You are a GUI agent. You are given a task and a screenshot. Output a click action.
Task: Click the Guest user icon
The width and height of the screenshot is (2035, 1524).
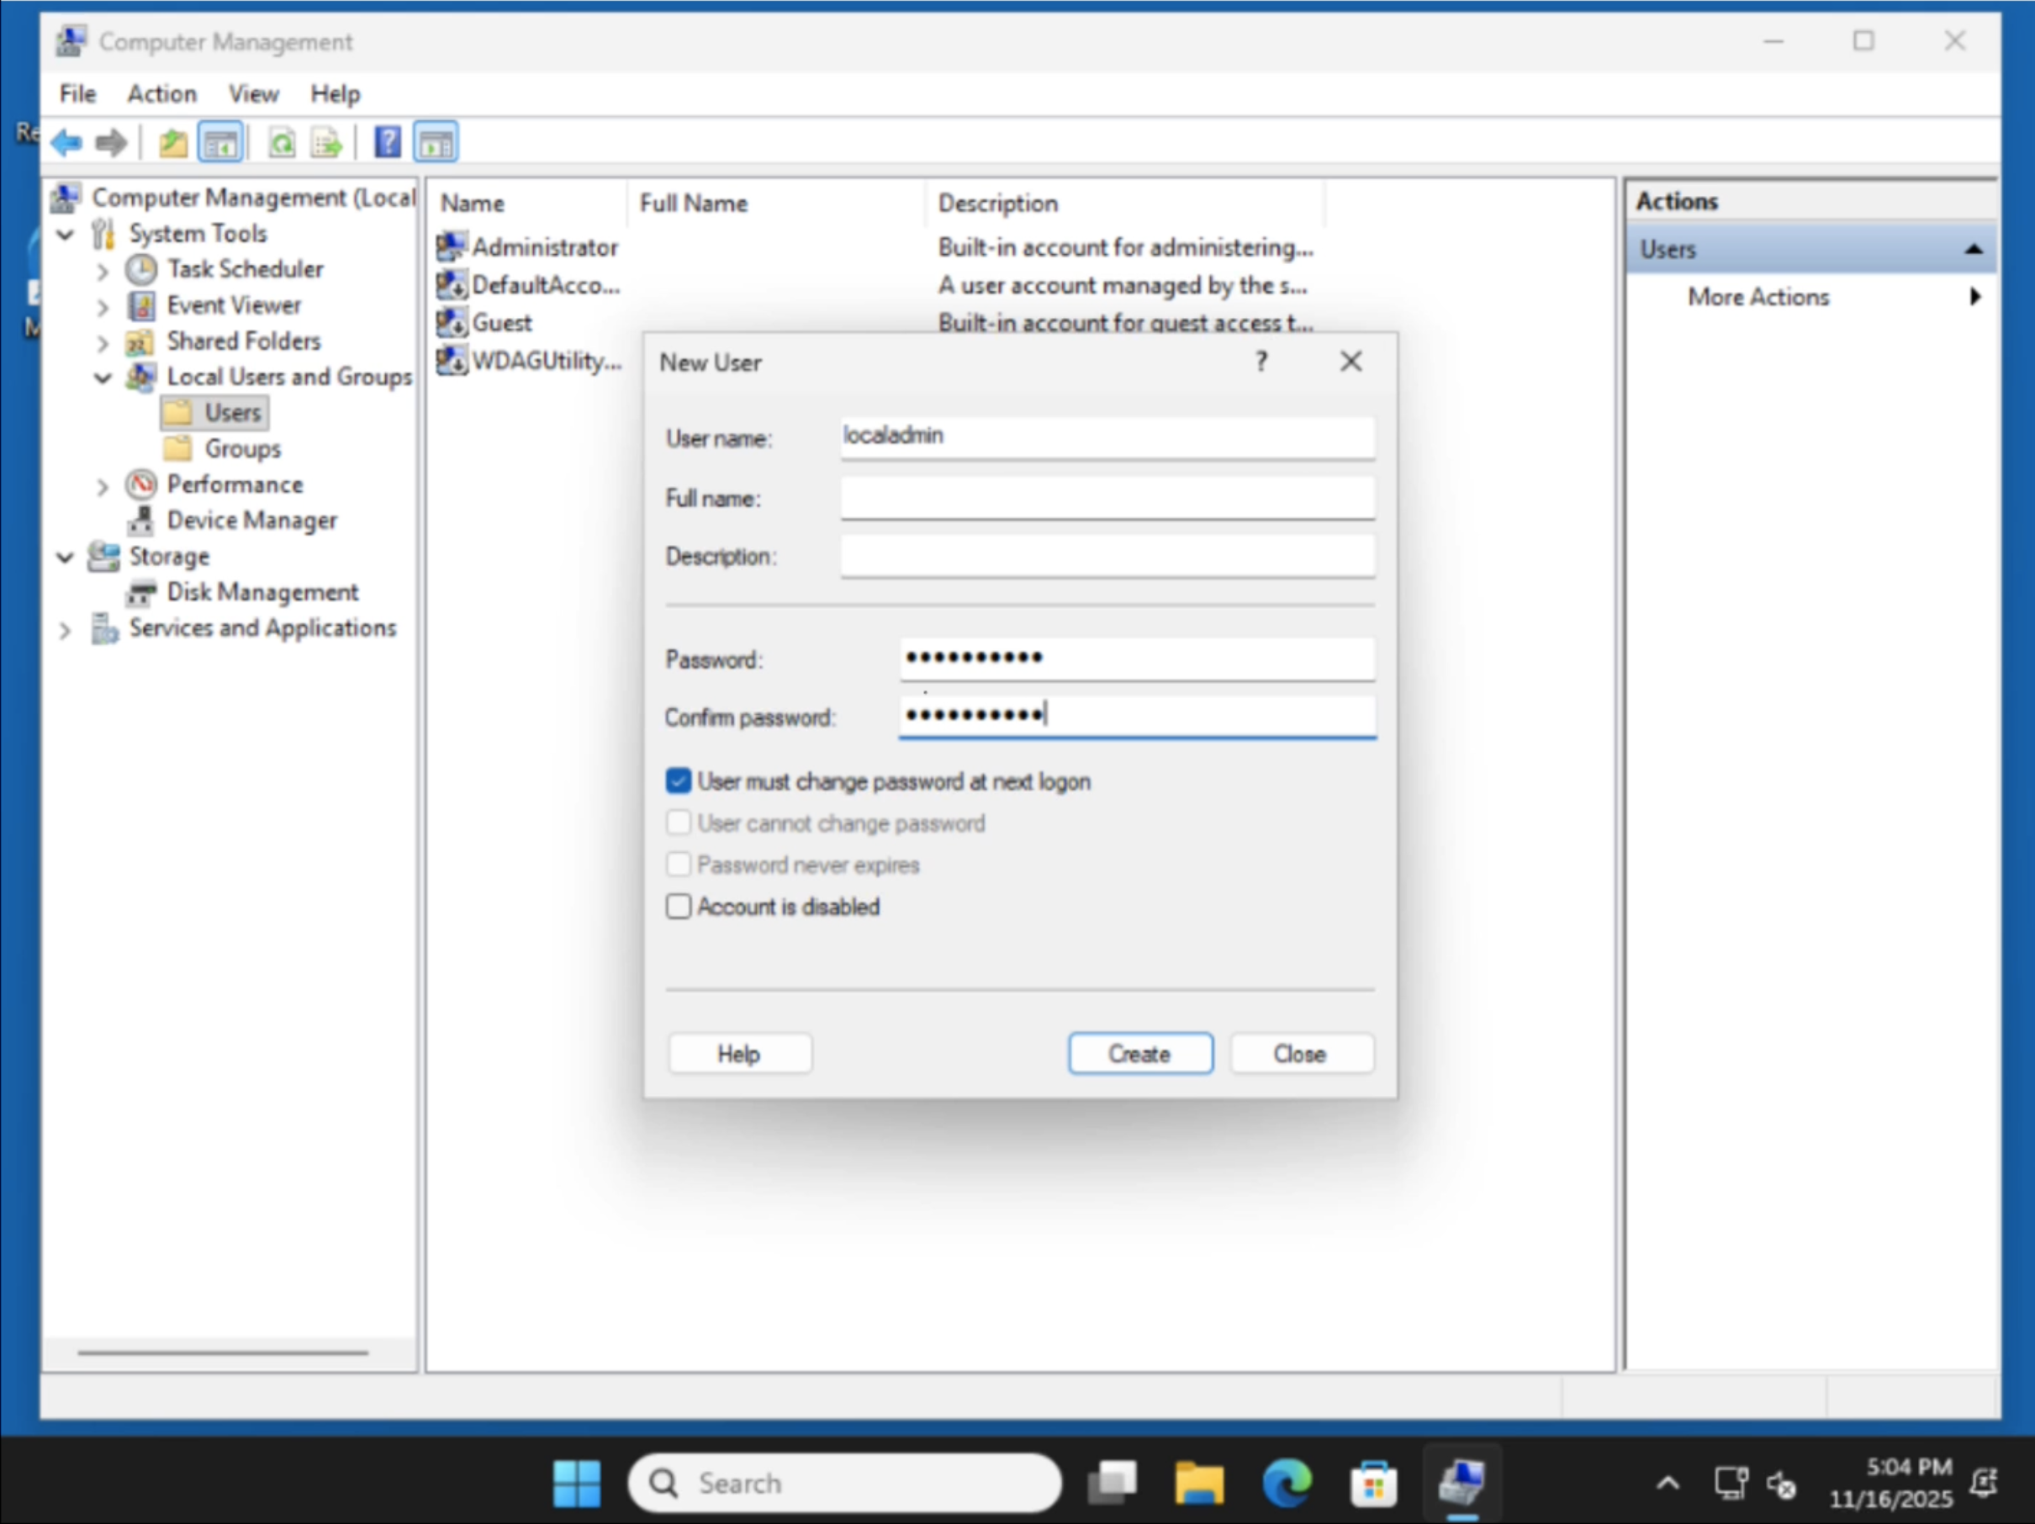tap(451, 322)
